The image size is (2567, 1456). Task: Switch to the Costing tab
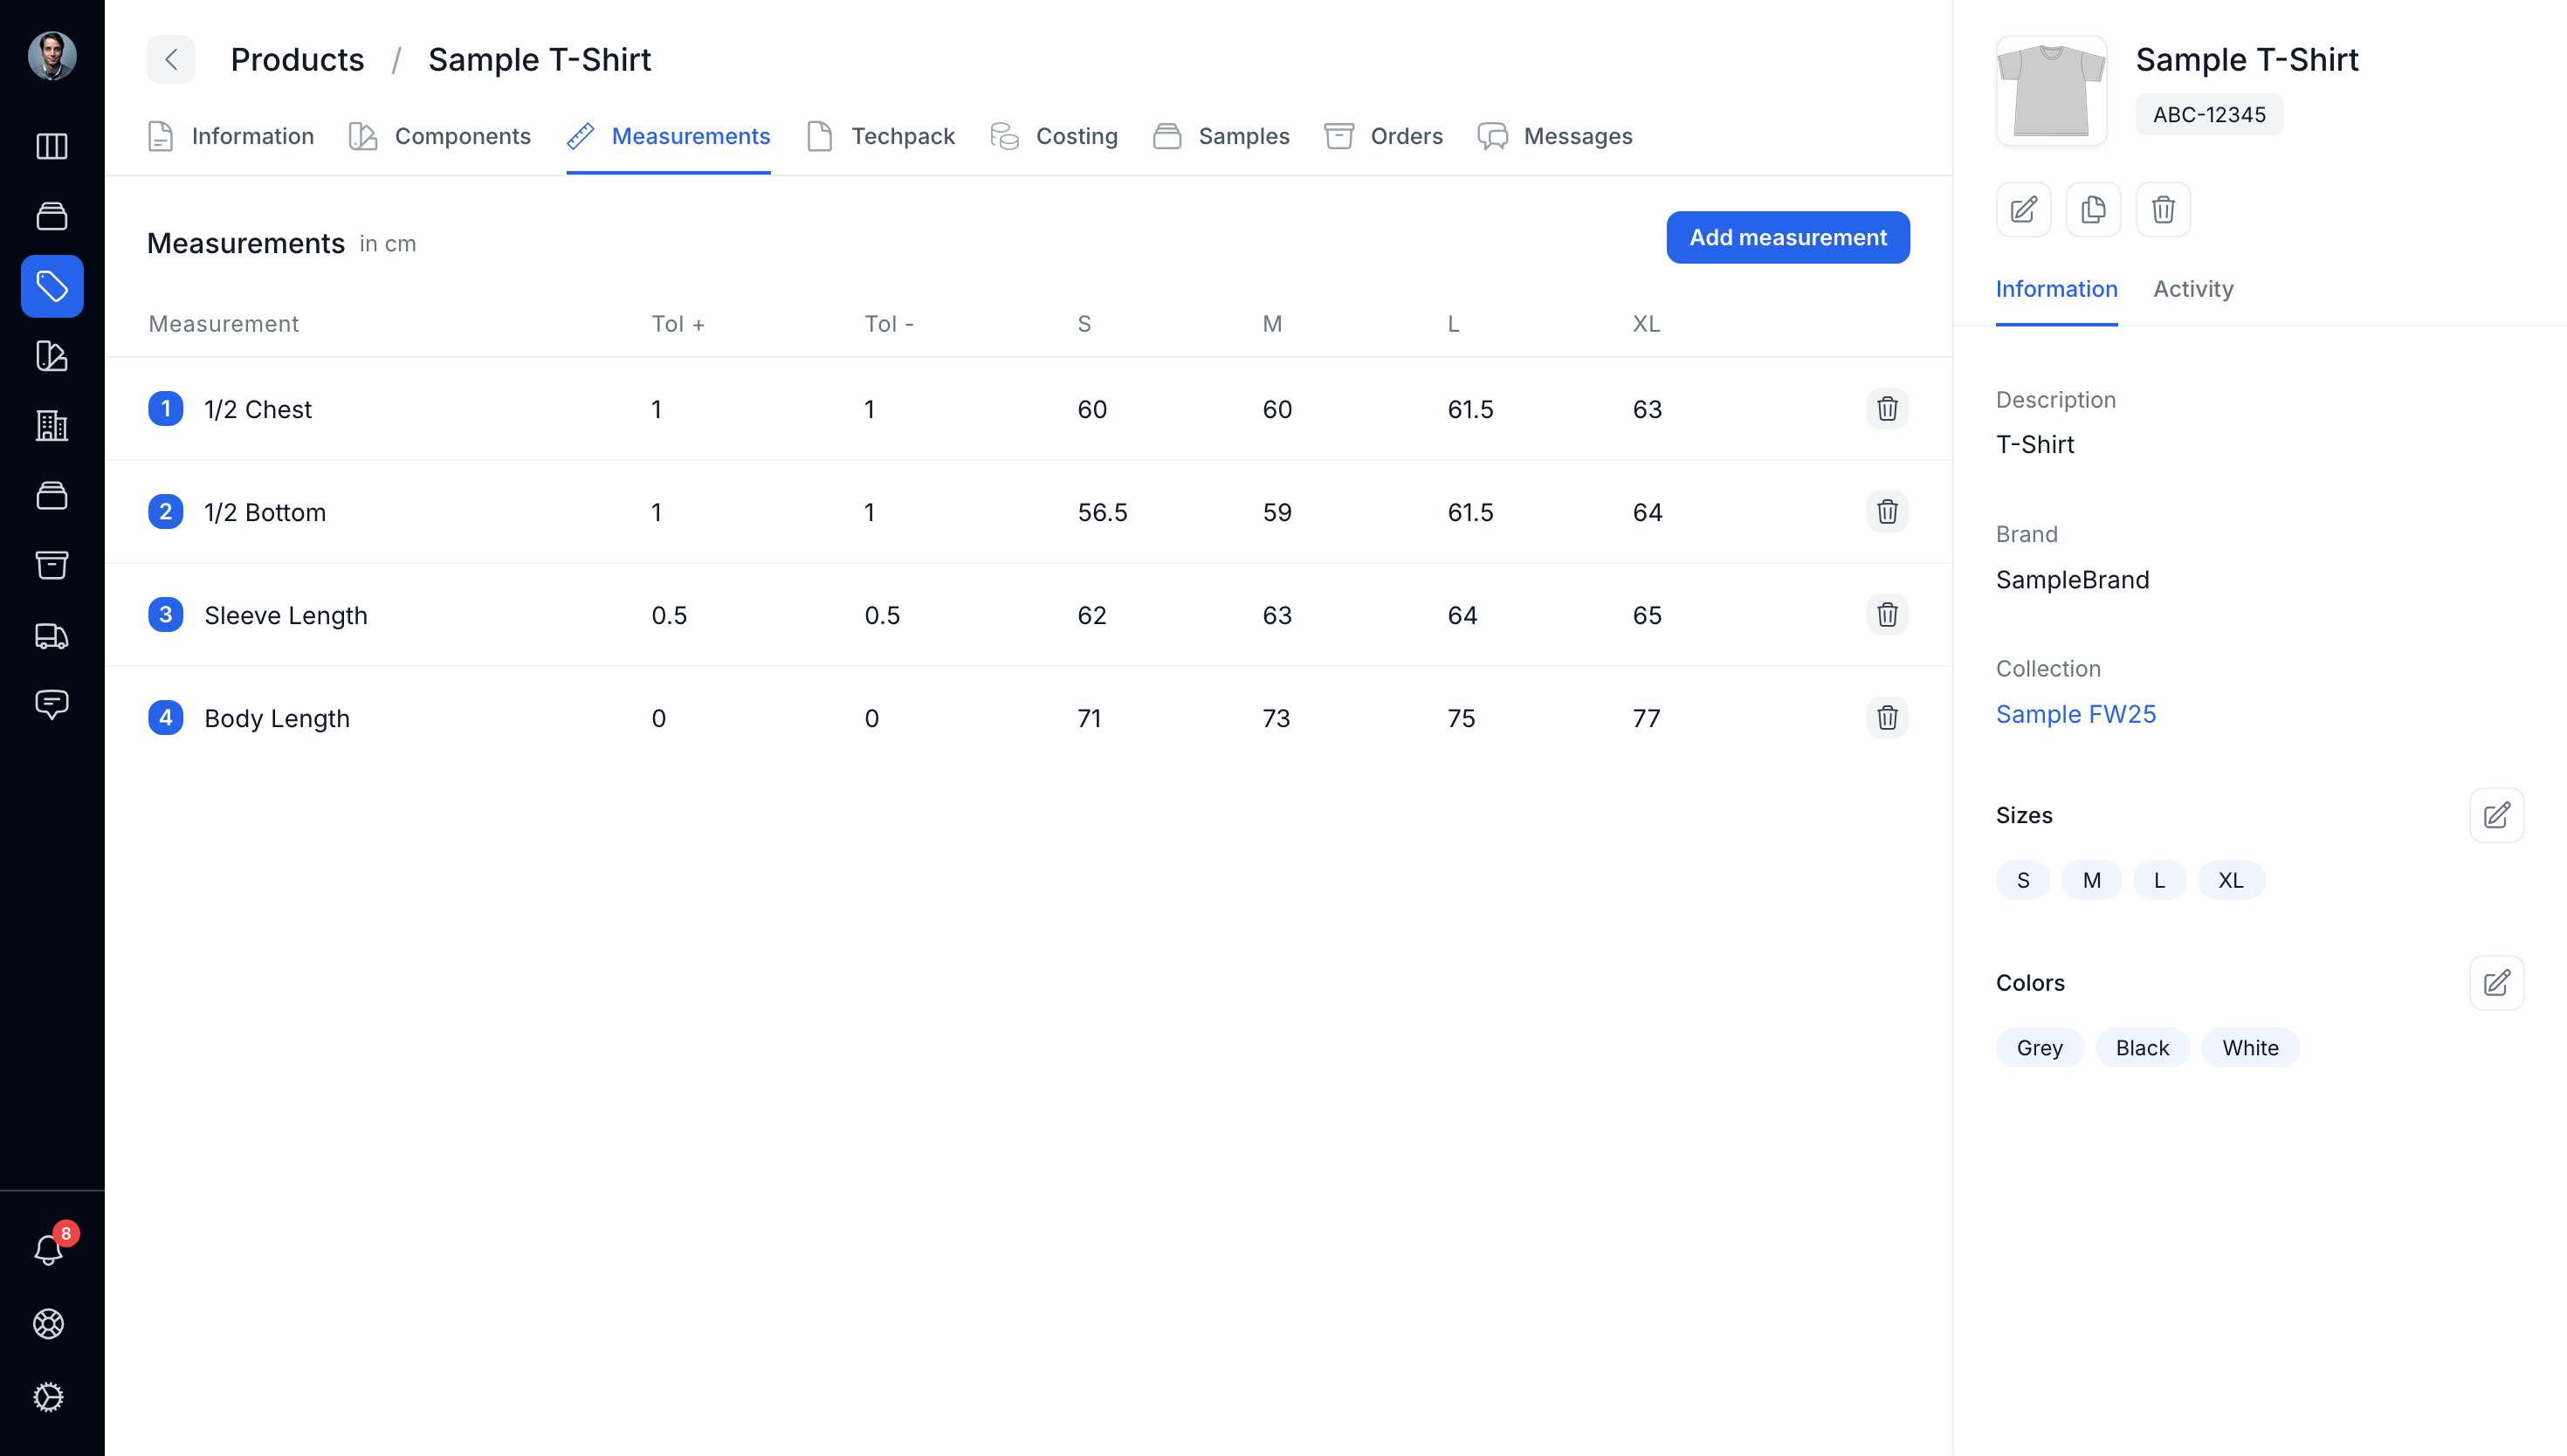point(1053,136)
